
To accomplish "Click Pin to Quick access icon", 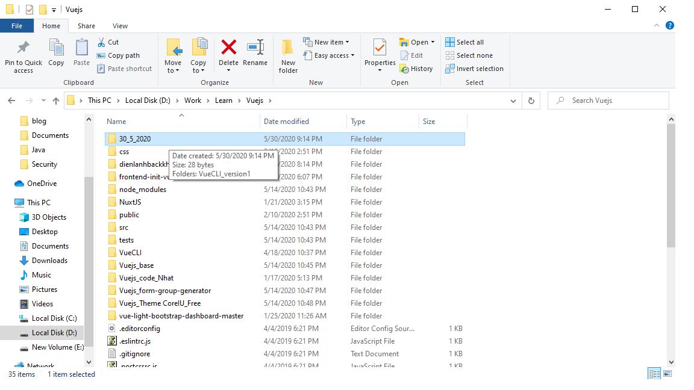I will coord(23,48).
